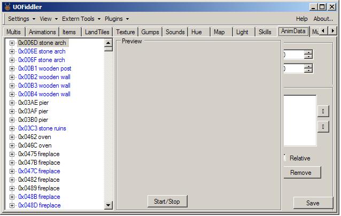Toggle the Relative checkbox
The width and height of the screenshot is (341, 216).
285,158
